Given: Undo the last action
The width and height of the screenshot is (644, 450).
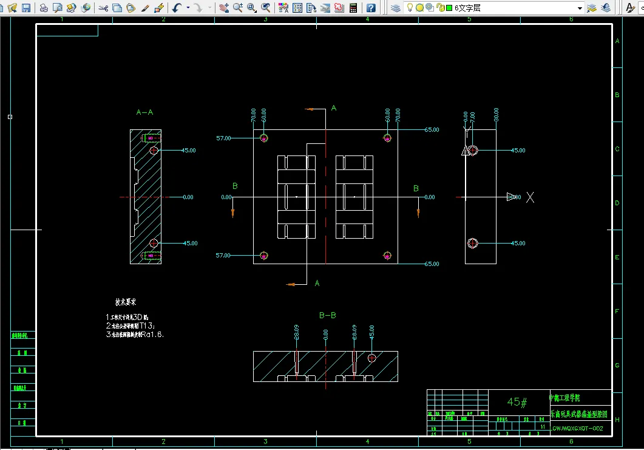Looking at the screenshot, I should coord(177,7).
